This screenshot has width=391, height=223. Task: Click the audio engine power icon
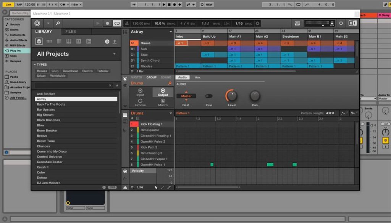(x=341, y=23)
